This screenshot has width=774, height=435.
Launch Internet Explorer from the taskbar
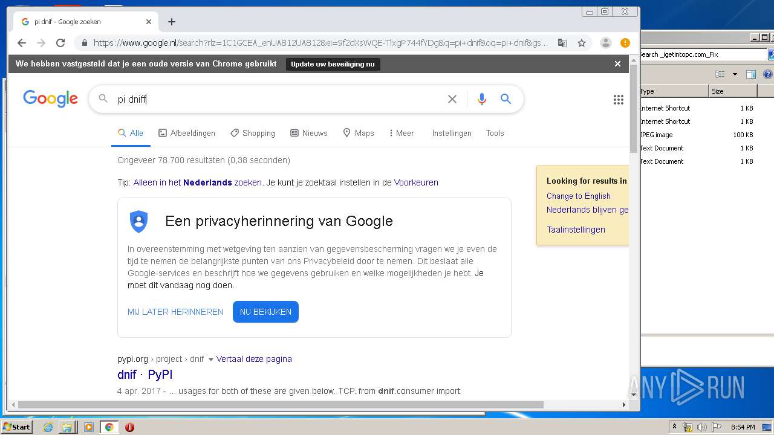point(48,427)
